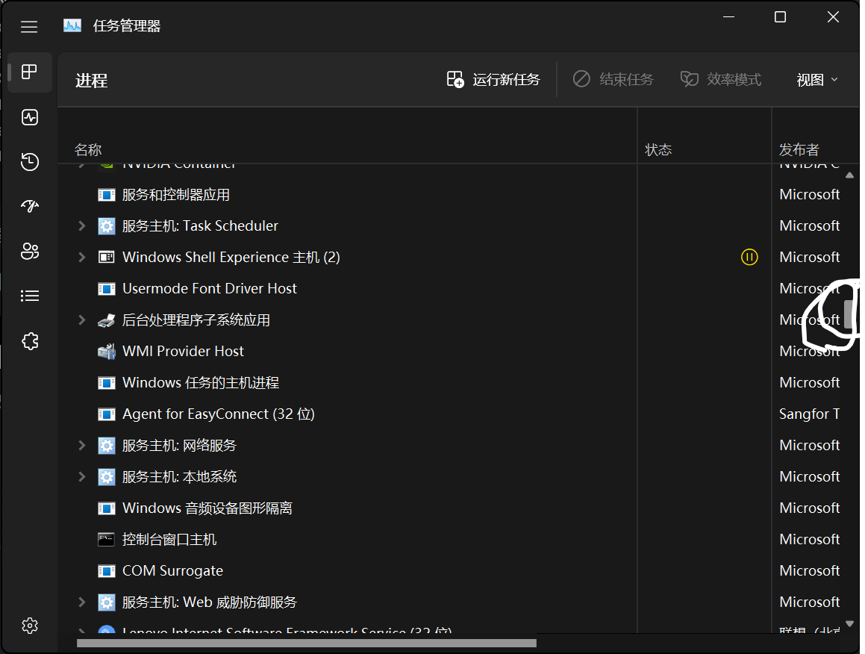The width and height of the screenshot is (865, 654).
Task: Click the vertical scrollbar up arrow
Action: coord(849,175)
